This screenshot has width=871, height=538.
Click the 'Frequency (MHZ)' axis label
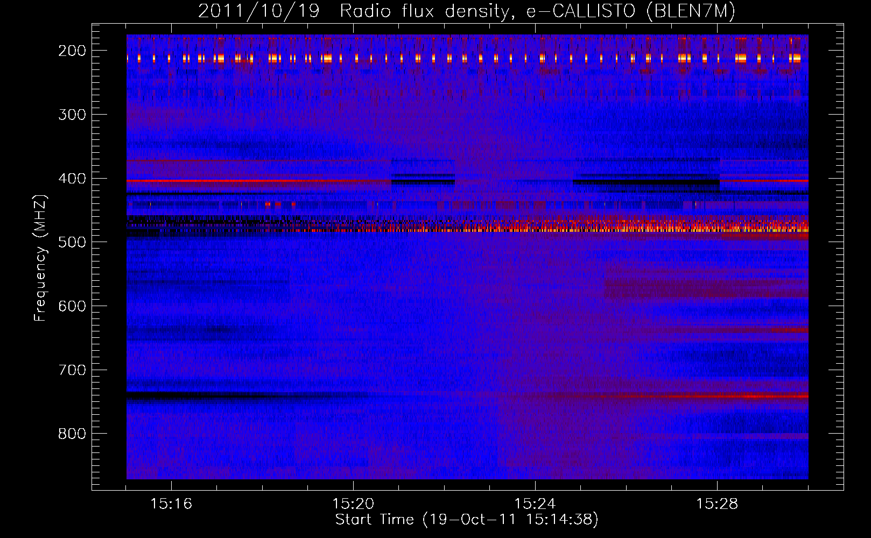click(x=40, y=258)
